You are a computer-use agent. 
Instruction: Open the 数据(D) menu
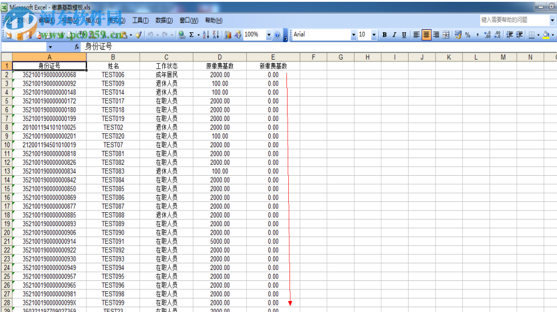(x=164, y=20)
